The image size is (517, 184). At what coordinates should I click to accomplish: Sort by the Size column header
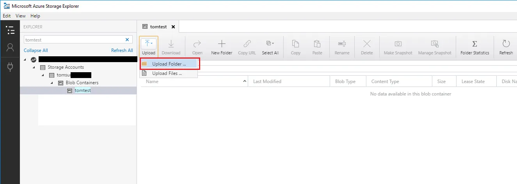tap(444, 82)
